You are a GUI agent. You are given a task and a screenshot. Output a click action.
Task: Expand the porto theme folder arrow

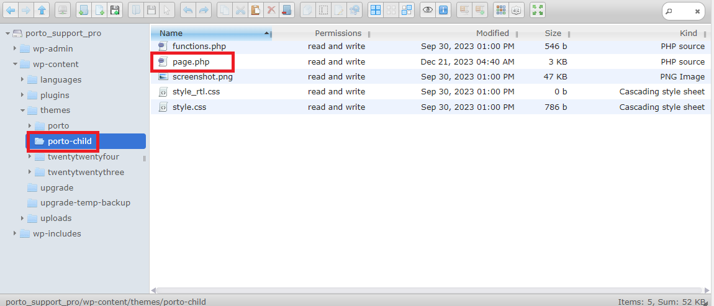click(x=30, y=125)
